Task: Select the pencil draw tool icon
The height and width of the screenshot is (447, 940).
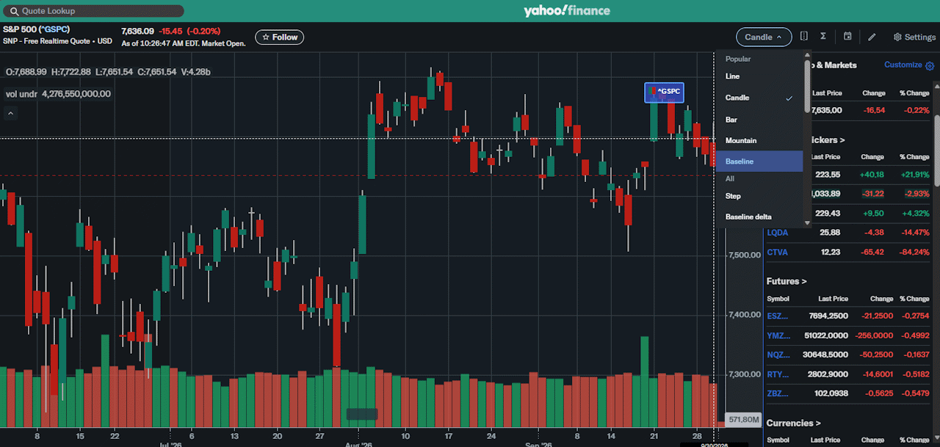Action: [x=872, y=37]
